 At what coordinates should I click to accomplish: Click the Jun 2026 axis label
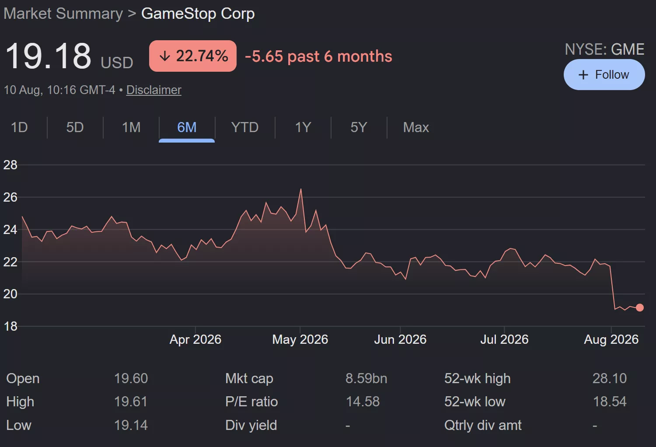pyautogui.click(x=400, y=339)
